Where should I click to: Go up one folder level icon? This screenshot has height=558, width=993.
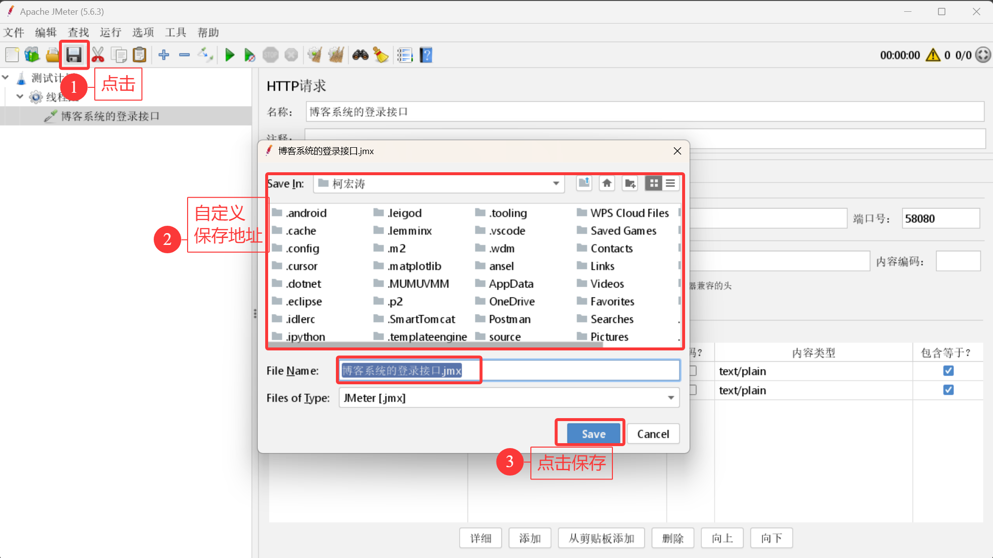584,184
